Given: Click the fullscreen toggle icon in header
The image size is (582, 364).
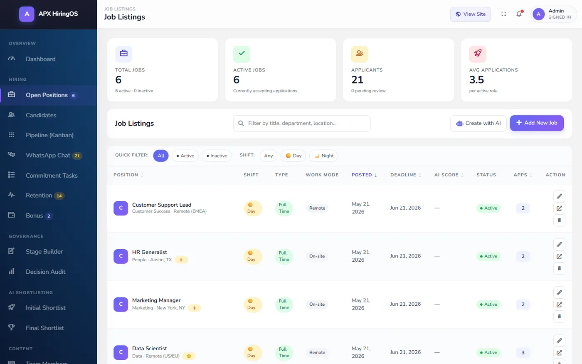Looking at the screenshot, I should [504, 14].
